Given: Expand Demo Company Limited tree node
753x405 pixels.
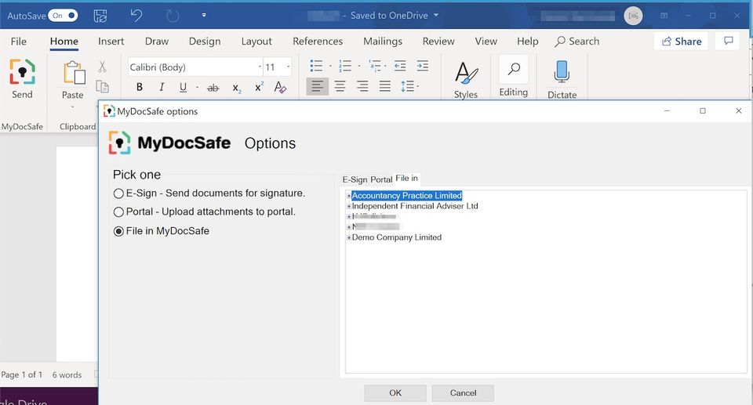Looking at the screenshot, I should 349,237.
